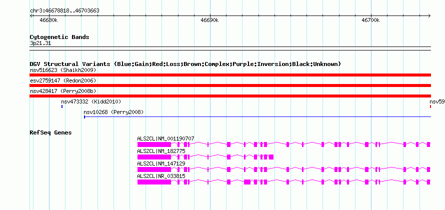Click the truncated nsv59 variant label
This screenshot has height=210, width=445.
click(x=437, y=101)
